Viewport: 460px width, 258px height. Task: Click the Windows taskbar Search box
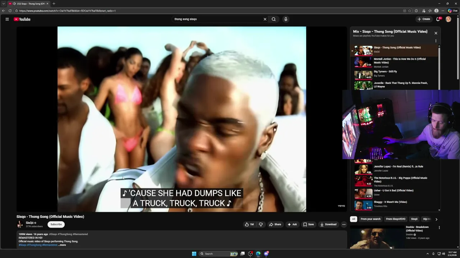[218, 254]
